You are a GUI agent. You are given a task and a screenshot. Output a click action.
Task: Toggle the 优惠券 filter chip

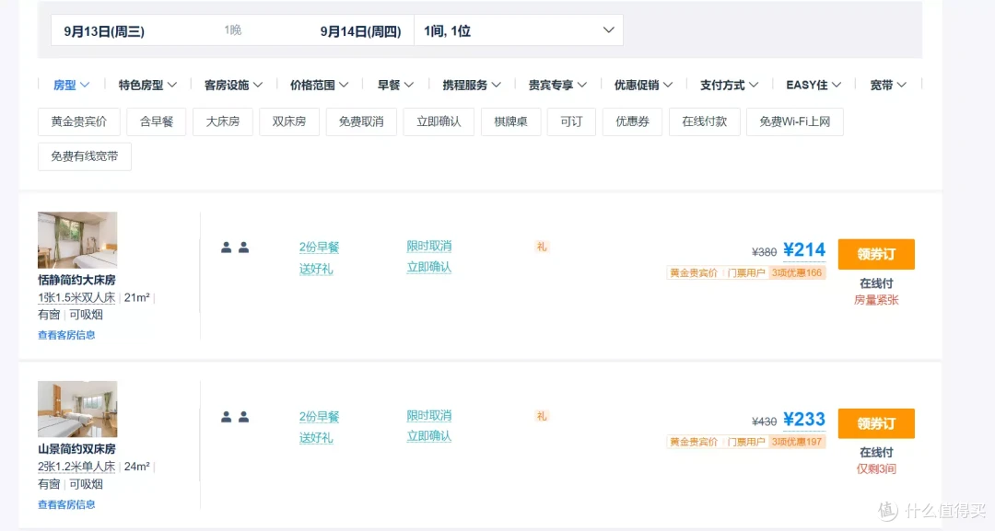point(632,121)
